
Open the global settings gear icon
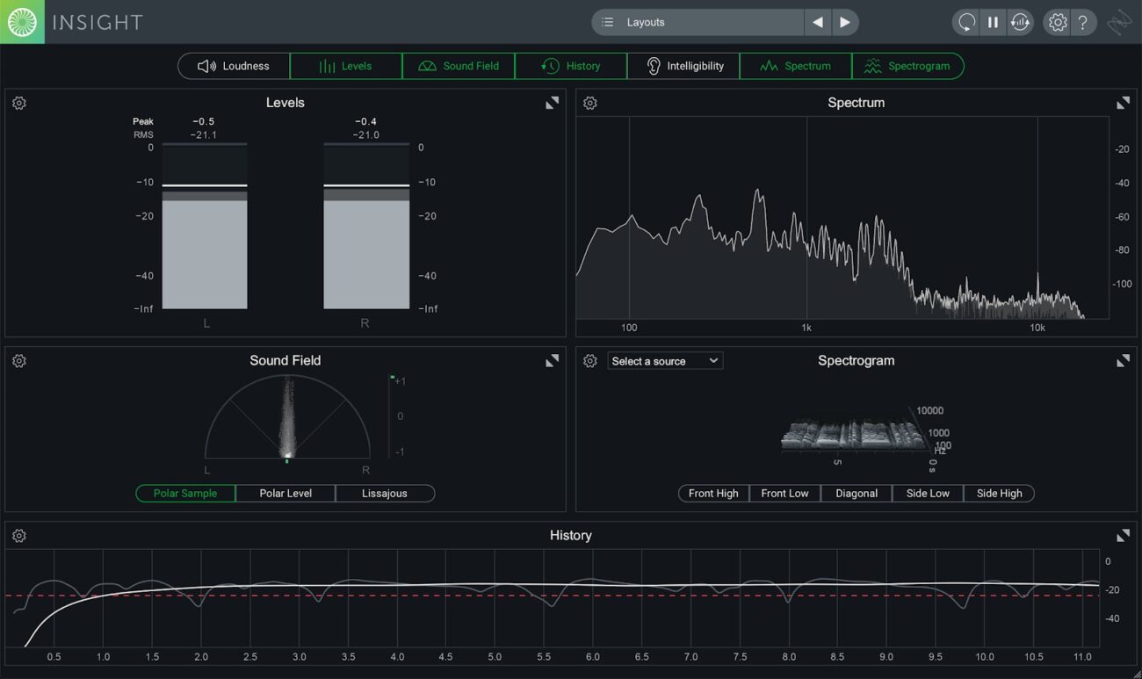[1058, 23]
